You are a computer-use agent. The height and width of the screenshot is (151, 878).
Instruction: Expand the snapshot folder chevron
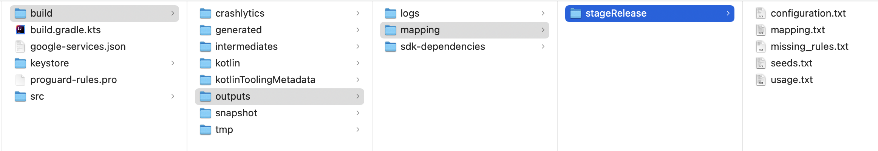358,113
